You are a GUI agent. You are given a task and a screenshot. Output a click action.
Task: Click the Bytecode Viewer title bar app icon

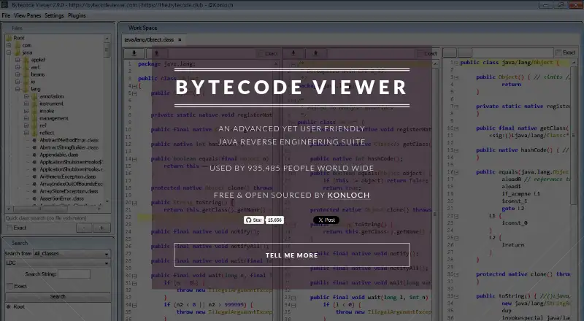pos(4,5)
